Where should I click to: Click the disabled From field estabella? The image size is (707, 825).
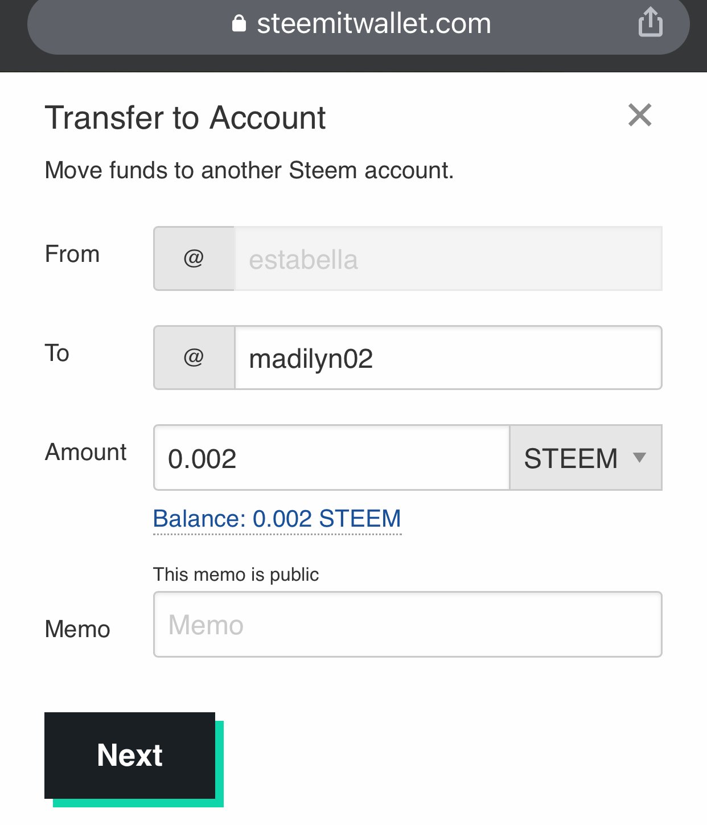(449, 258)
